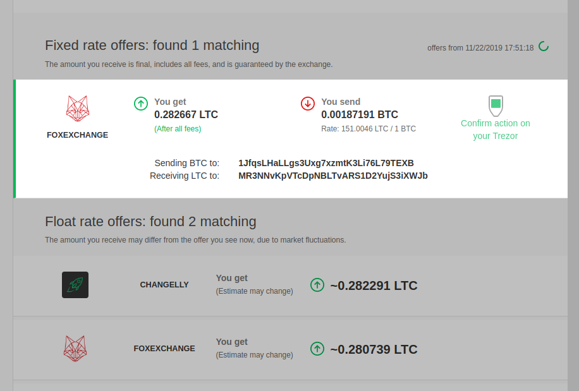Select the FOXEXCHANGE float rate offer name

click(164, 349)
